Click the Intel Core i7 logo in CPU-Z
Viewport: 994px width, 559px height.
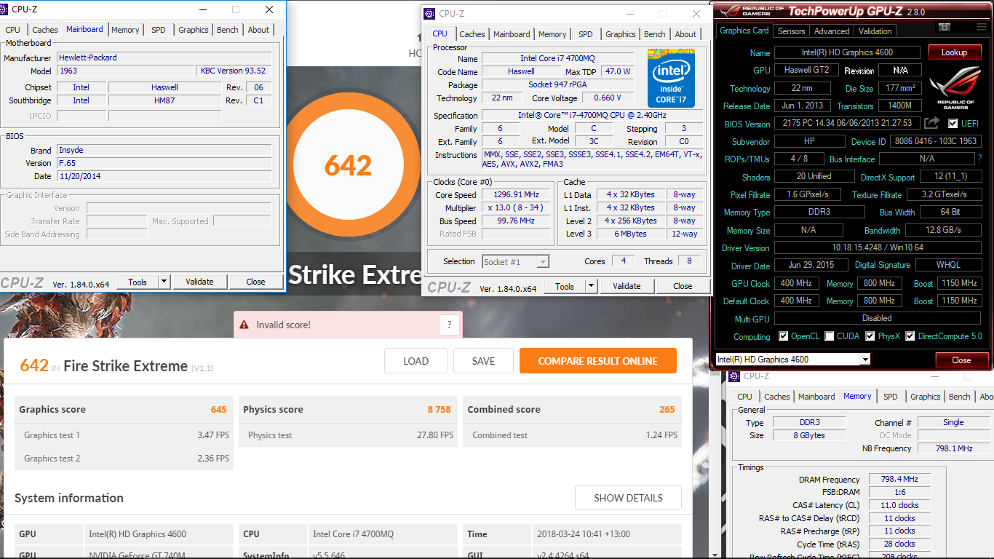(x=671, y=79)
